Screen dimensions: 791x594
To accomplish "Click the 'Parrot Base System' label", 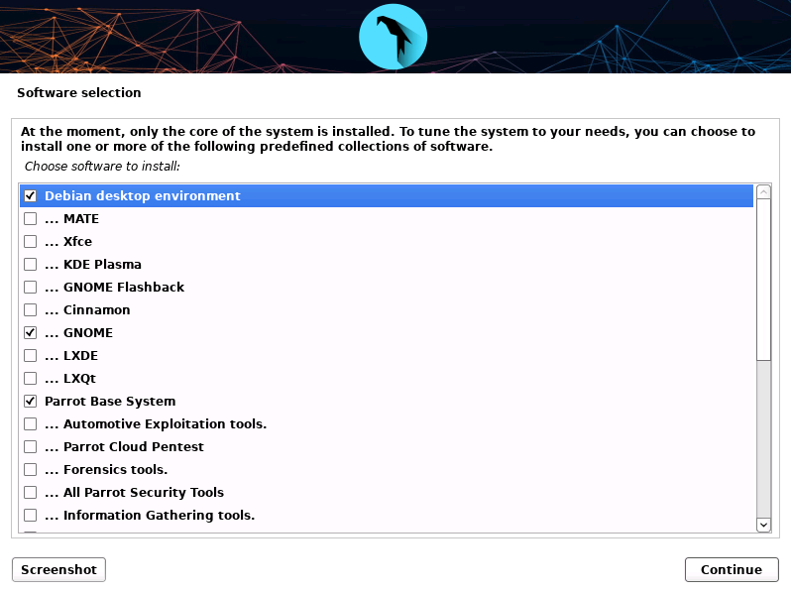I will pyautogui.click(x=110, y=402).
